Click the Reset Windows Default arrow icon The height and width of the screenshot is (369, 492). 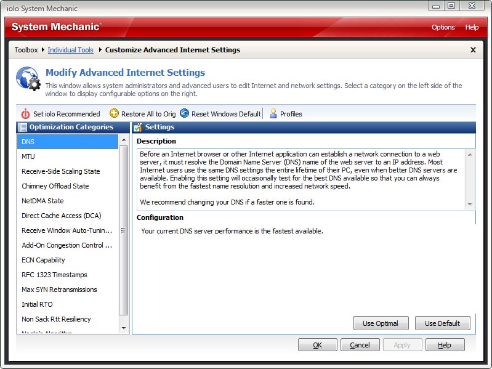[x=185, y=113]
